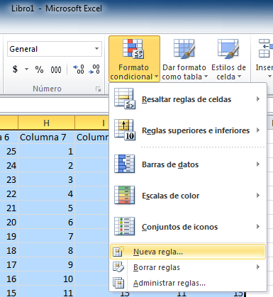Screen dimensions: 273x297
Task: Choose Barras de datos menu entry
Action: pyautogui.click(x=188, y=164)
